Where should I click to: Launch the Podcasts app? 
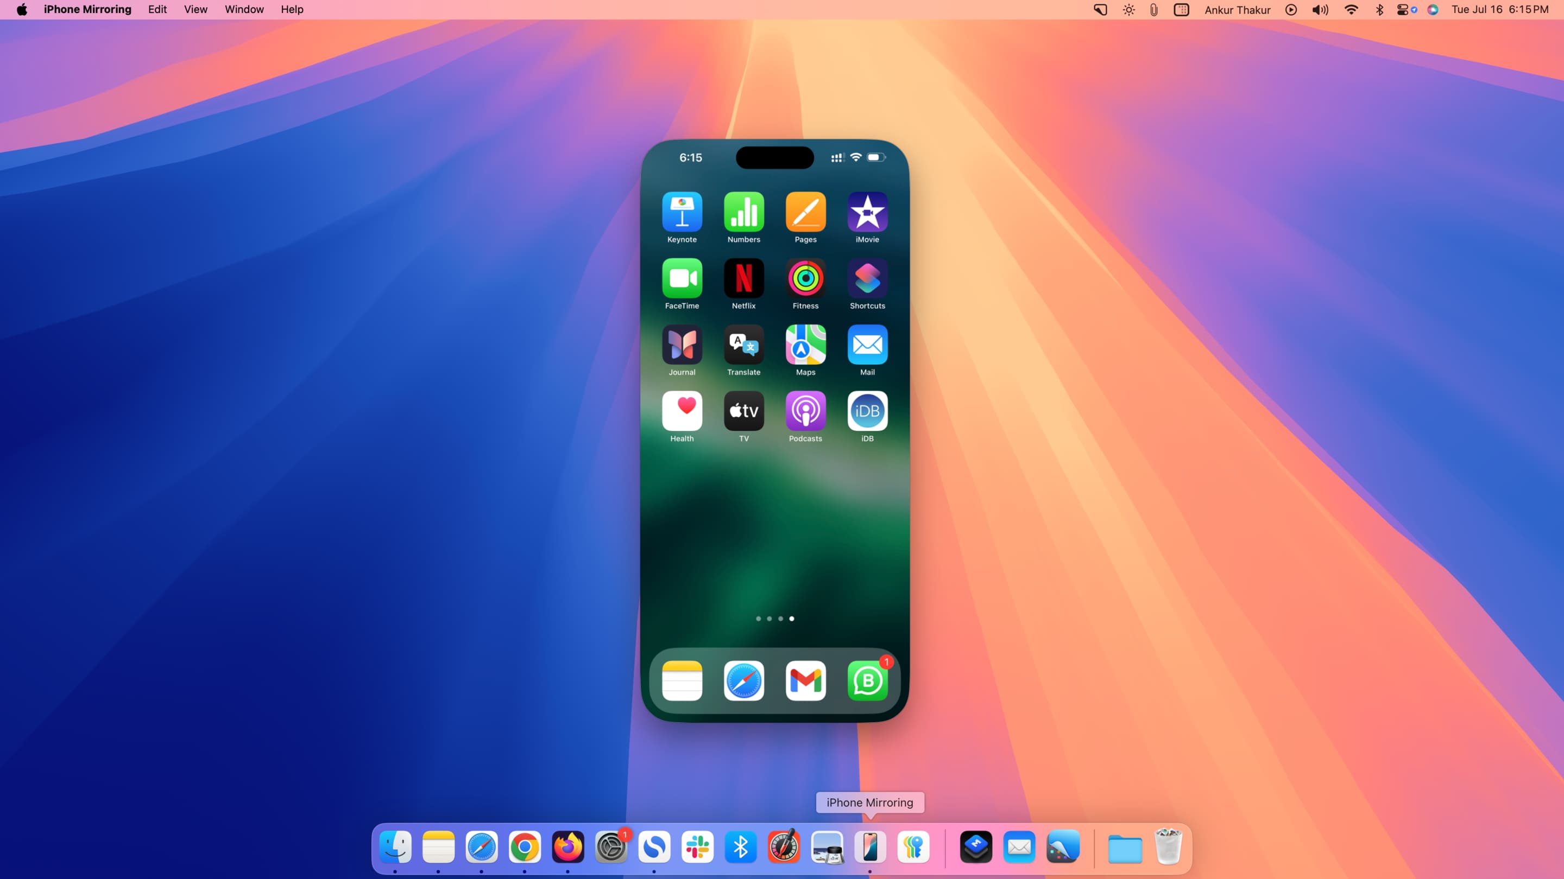pos(805,411)
